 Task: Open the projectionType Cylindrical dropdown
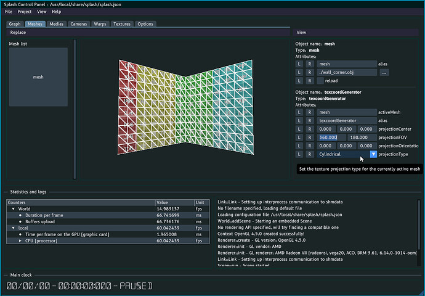373,154
